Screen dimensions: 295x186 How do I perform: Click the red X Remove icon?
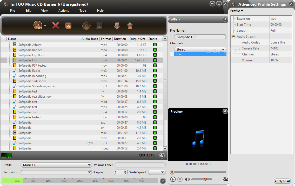(56, 26)
